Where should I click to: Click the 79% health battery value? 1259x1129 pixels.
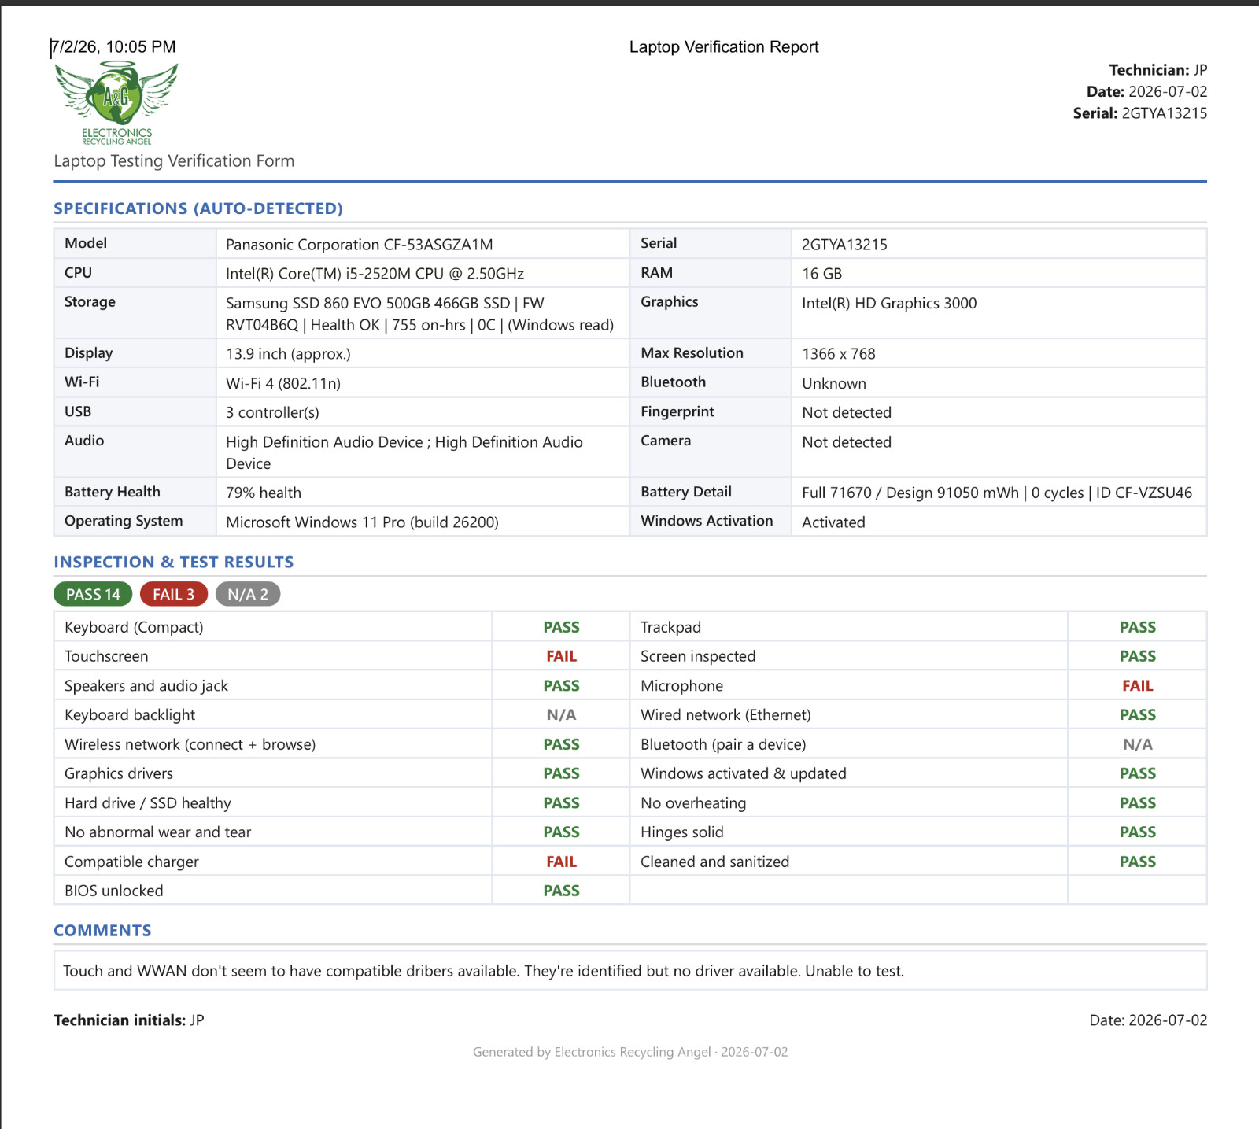click(264, 493)
